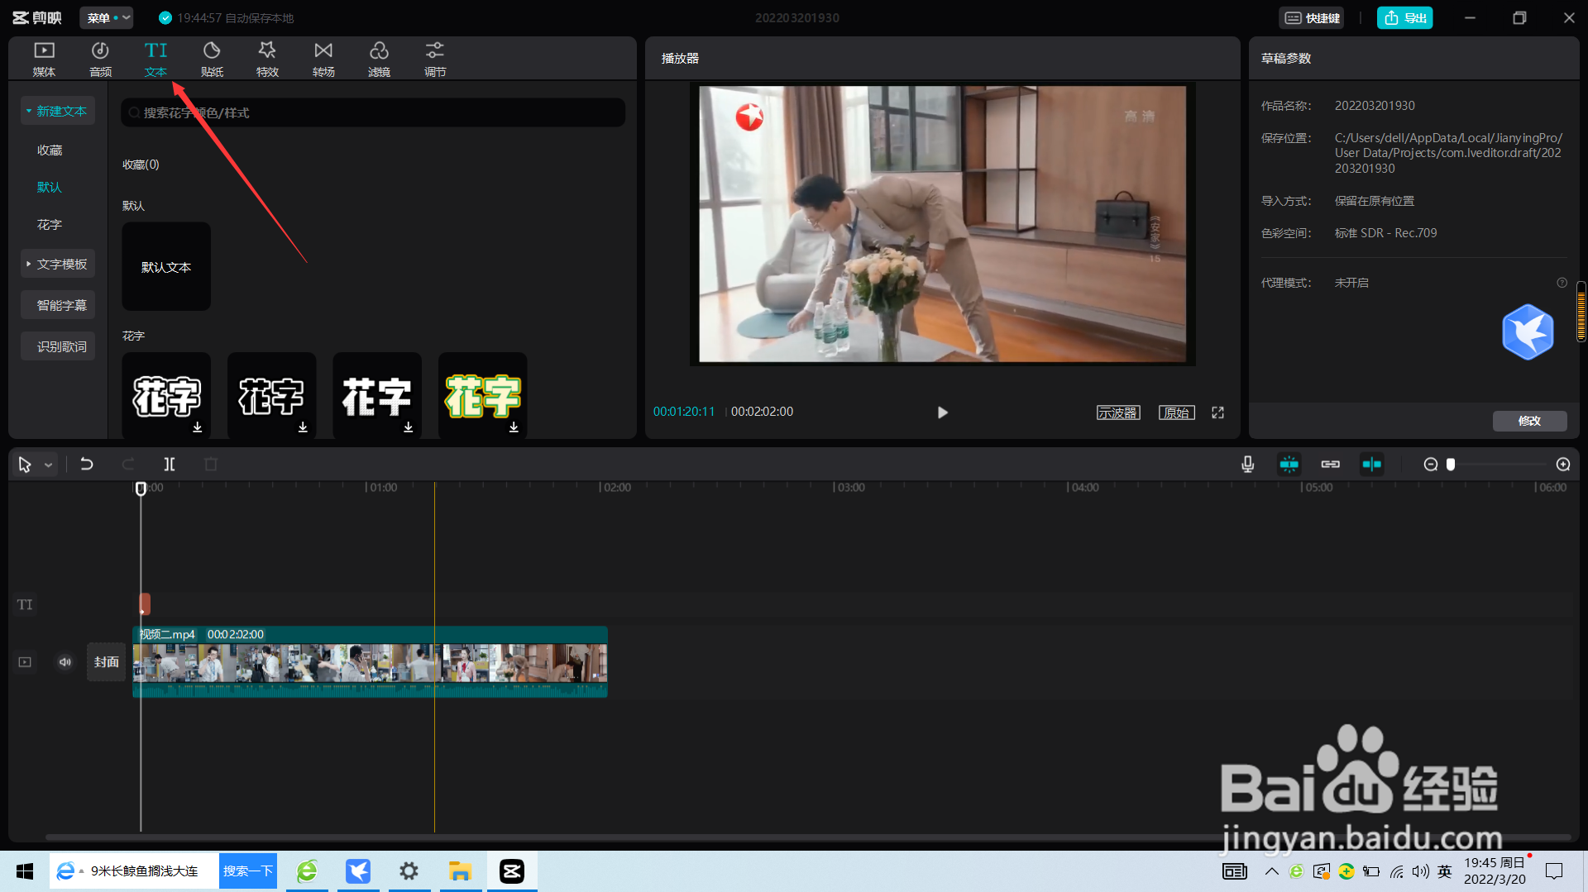Toggle main track magnet snapping
The image size is (1588, 892).
tap(1289, 465)
